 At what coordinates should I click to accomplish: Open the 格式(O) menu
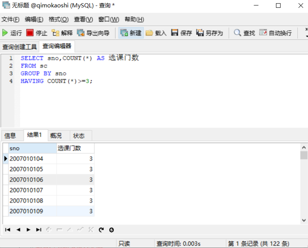point(58,20)
